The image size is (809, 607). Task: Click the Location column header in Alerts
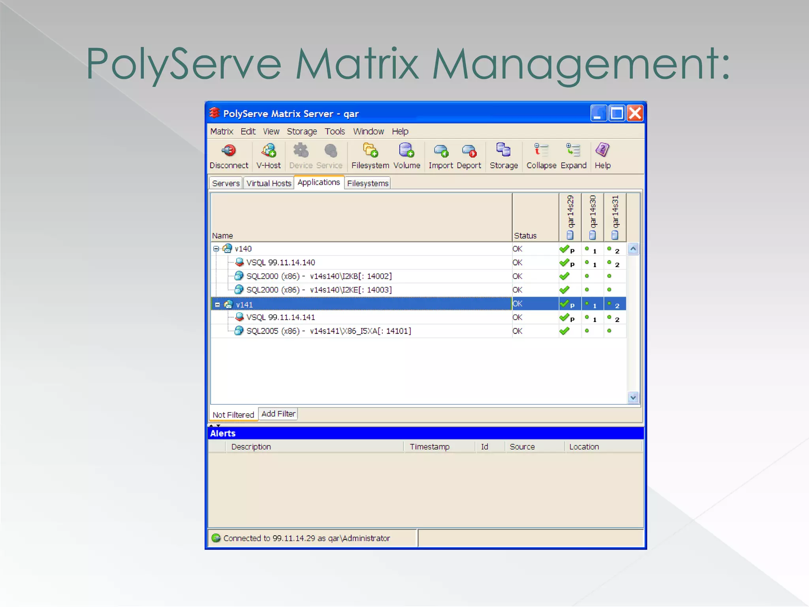(x=603, y=447)
